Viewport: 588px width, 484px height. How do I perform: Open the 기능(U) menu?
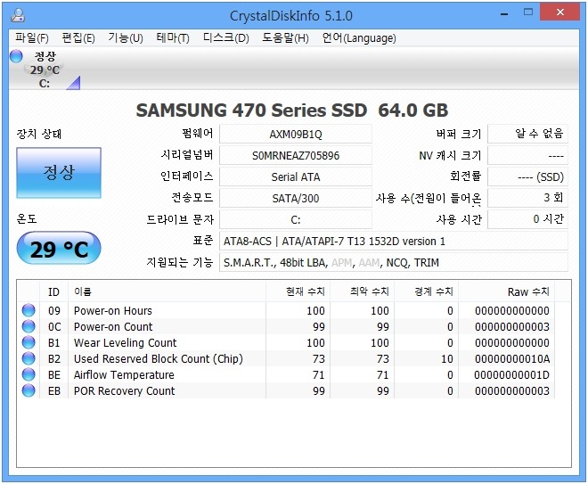126,38
